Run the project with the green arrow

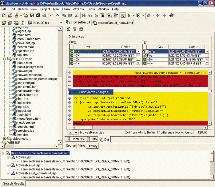pos(129,15)
